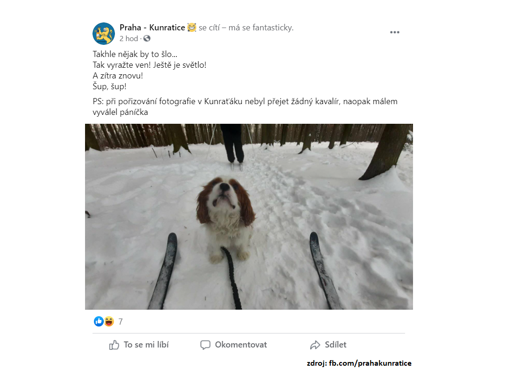This screenshot has height=390, width=513.
Task: Open the dog in snow photo
Action: pyautogui.click(x=249, y=217)
